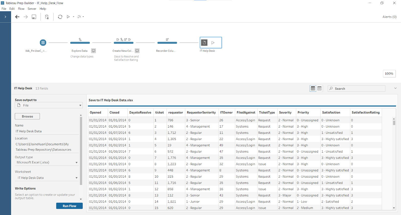
Task: Click the FiledAgainst column header
Action: (x=246, y=113)
